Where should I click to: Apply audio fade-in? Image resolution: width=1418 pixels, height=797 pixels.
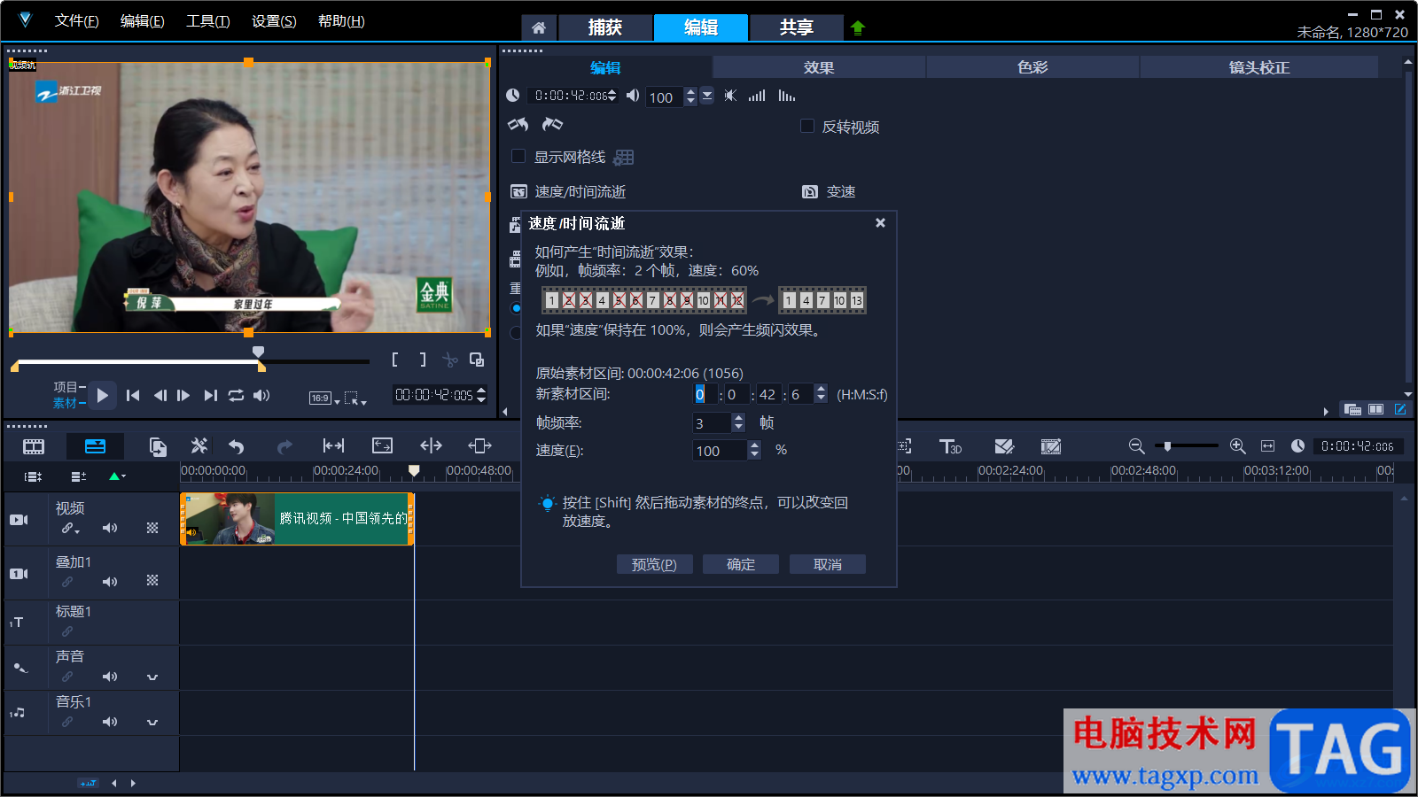pyautogui.click(x=757, y=96)
